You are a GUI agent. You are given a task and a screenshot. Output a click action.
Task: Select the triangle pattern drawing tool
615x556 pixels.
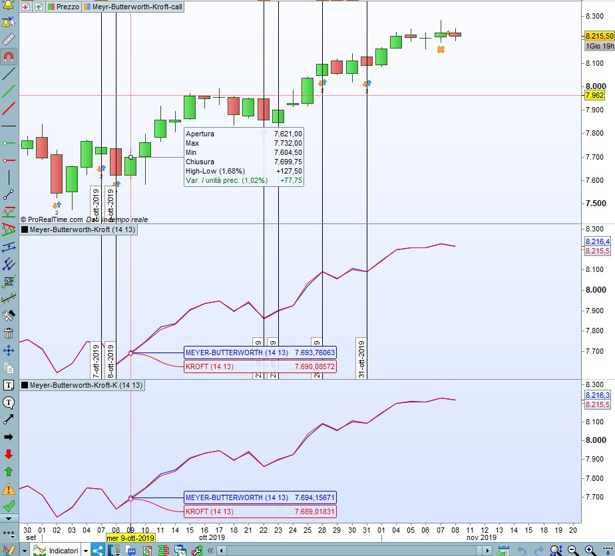tap(8, 229)
